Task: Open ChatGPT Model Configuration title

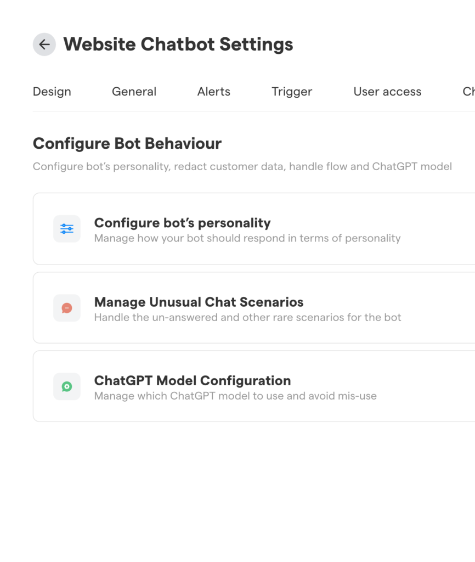Action: (193, 380)
